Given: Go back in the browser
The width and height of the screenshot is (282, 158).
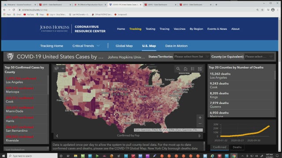Looking at the screenshot, I should click(4, 10).
